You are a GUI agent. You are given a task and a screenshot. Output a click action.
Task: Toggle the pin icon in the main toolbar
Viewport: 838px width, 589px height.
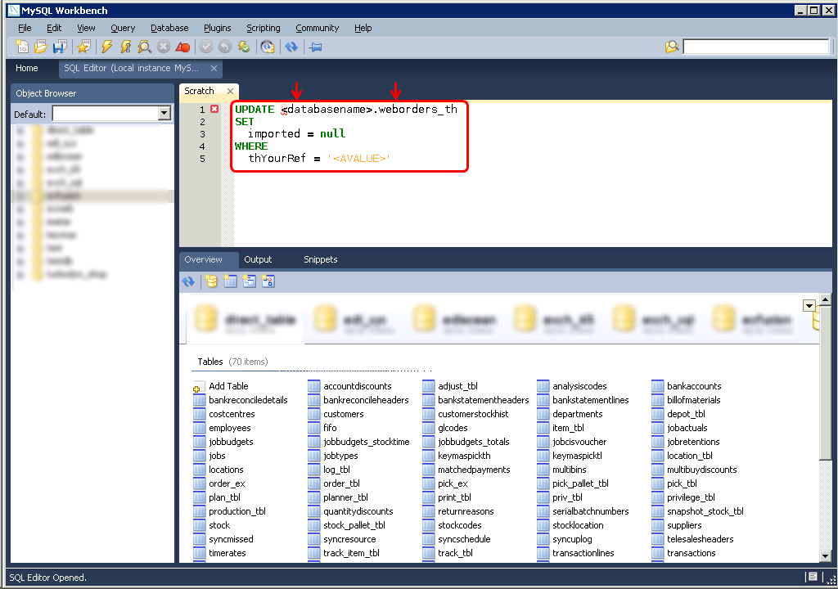pos(315,47)
